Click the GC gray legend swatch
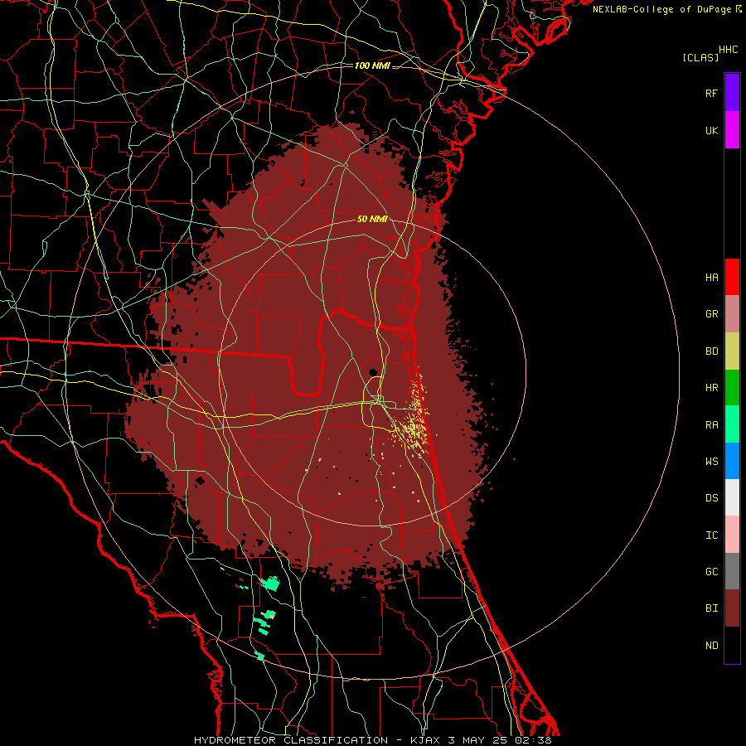Screen dimensions: 746x746 732,571
